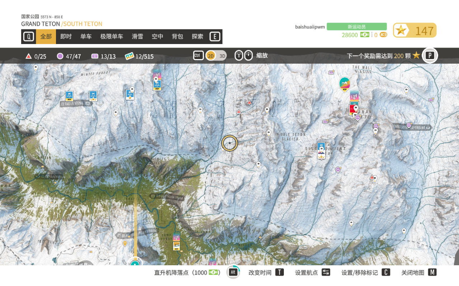The width and height of the screenshot is (459, 286).
Task: Click the purple circle 47/47 counter
Action: coord(69,56)
